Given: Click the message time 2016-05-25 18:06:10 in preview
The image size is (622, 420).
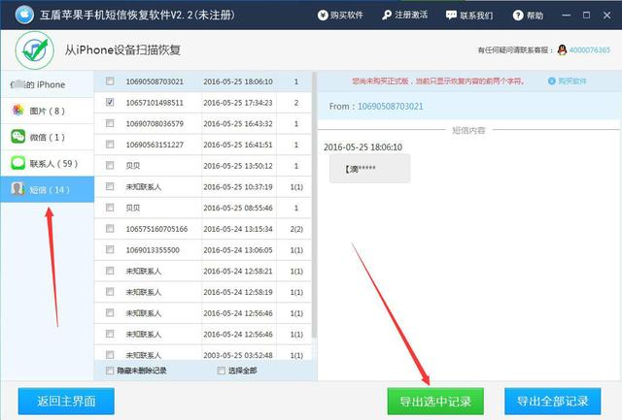Looking at the screenshot, I should [x=363, y=147].
